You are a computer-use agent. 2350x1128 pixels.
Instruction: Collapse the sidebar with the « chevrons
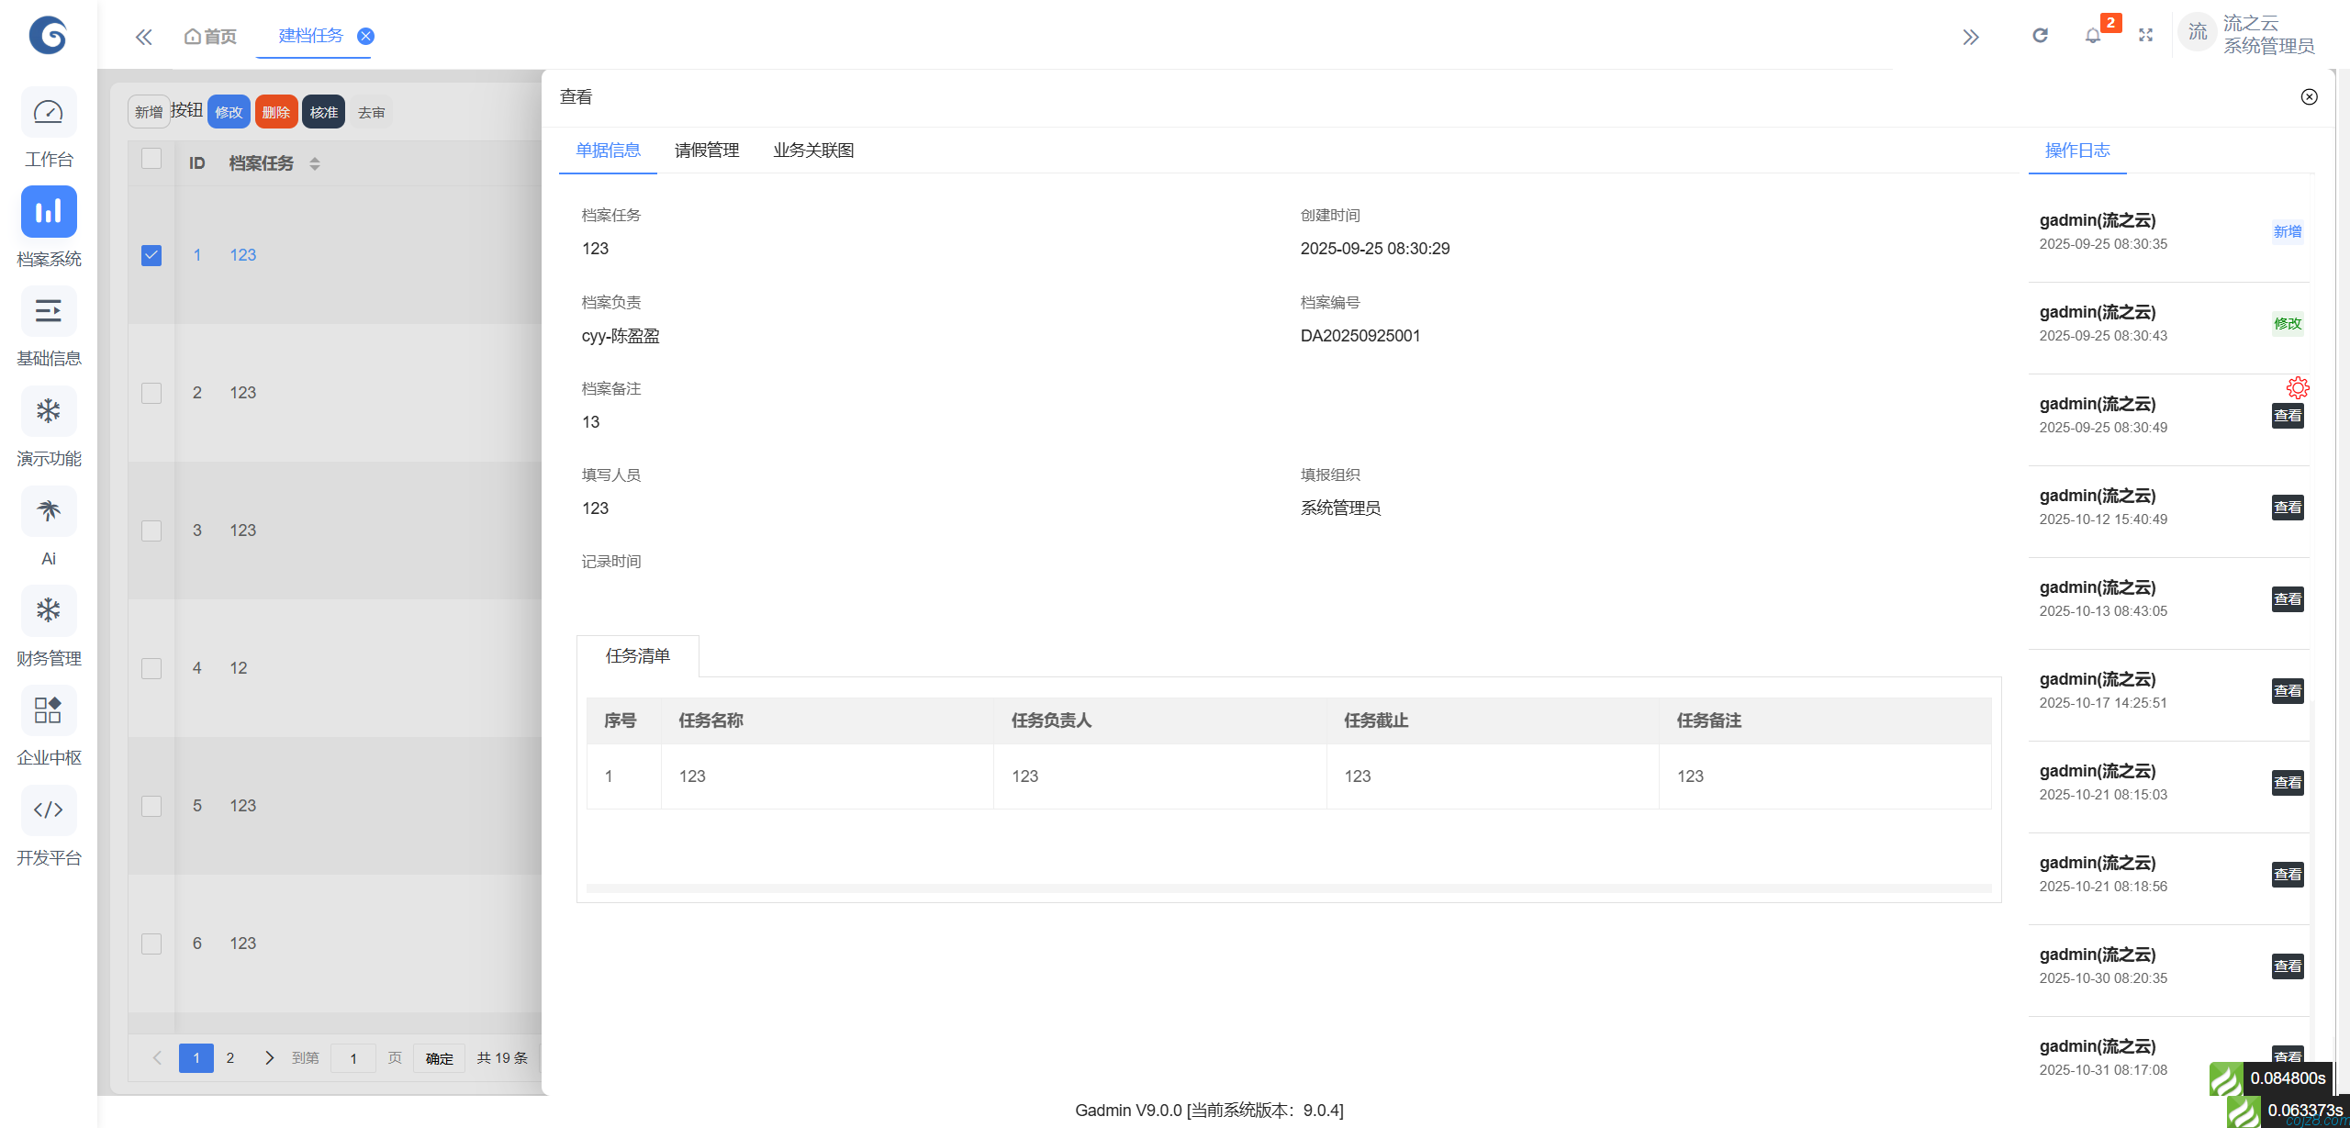tap(143, 36)
